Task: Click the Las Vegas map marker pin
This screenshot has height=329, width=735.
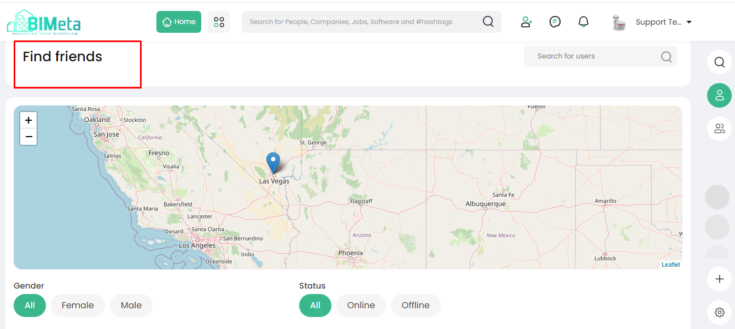Action: pos(273,163)
